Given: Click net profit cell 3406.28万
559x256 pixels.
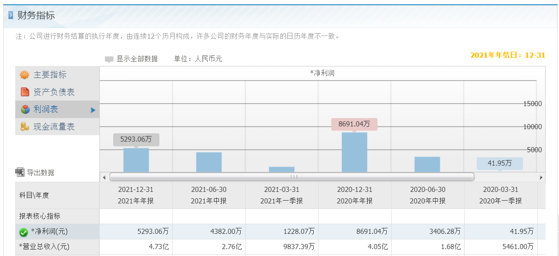Looking at the screenshot, I should pyautogui.click(x=428, y=232).
